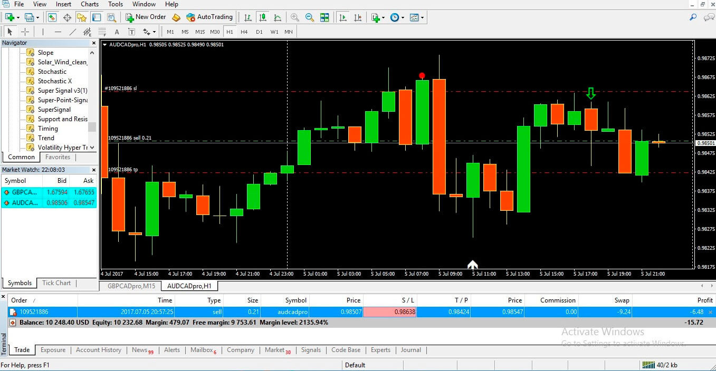Select the Crosshair tool
Image resolution: width=716 pixels, height=371 pixels.
(x=25, y=32)
